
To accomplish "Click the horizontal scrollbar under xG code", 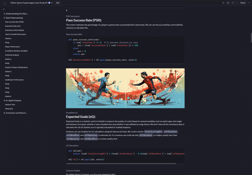I will point(121,164).
